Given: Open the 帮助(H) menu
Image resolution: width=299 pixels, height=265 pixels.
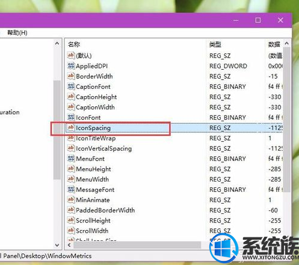Looking at the screenshot, I should pos(17,32).
